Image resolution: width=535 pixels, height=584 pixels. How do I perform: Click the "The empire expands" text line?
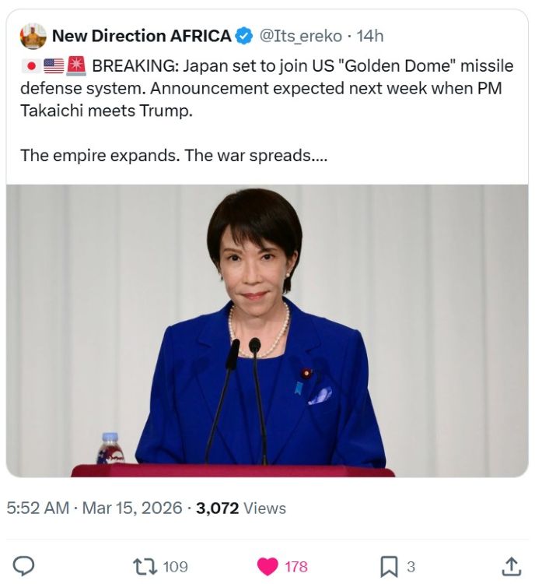click(173, 155)
